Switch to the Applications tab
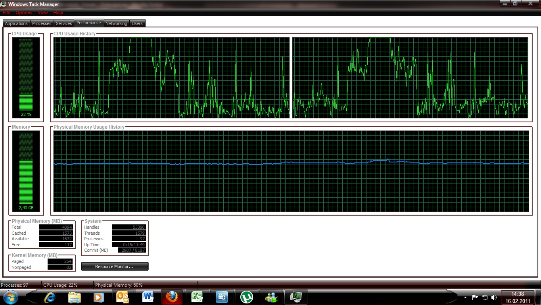 click(16, 23)
